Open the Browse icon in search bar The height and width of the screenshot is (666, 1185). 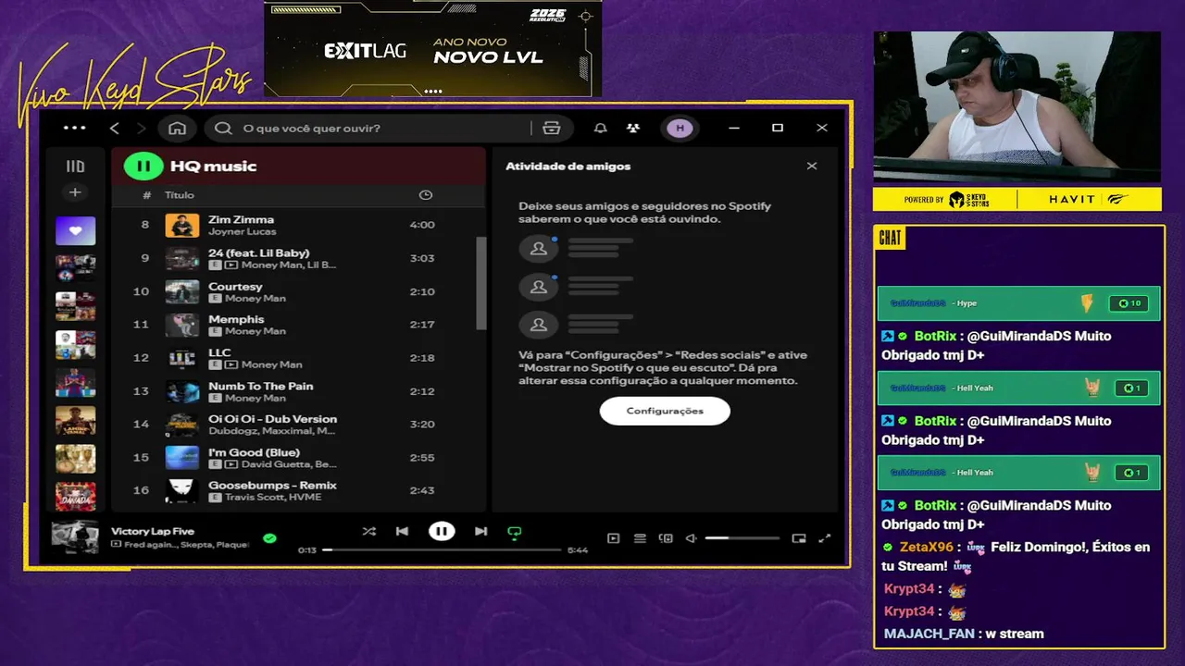click(552, 128)
